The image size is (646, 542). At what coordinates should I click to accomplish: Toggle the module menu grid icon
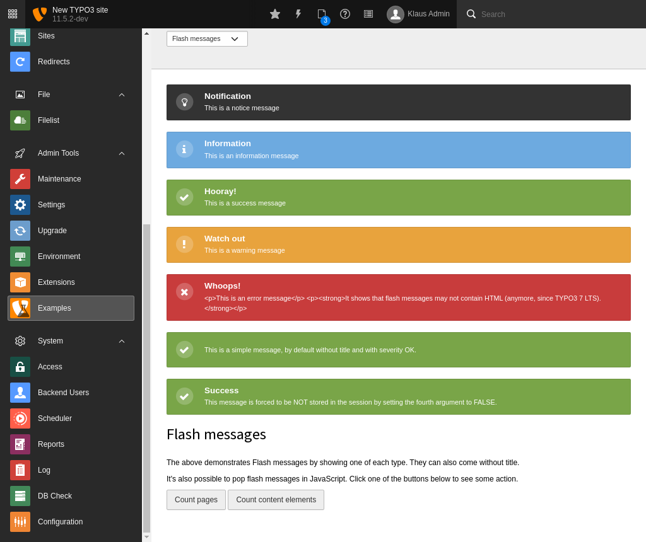[x=13, y=14]
